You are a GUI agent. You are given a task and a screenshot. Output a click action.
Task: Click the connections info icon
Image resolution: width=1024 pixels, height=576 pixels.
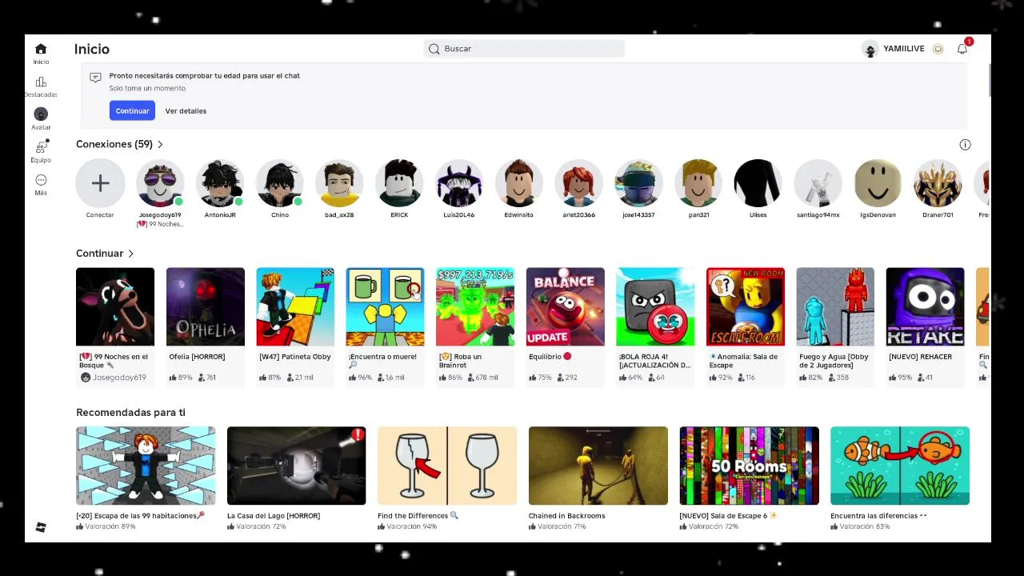point(965,145)
